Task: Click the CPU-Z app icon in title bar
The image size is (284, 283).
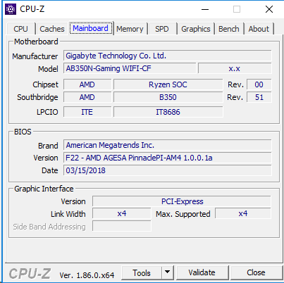Action: click(x=11, y=9)
